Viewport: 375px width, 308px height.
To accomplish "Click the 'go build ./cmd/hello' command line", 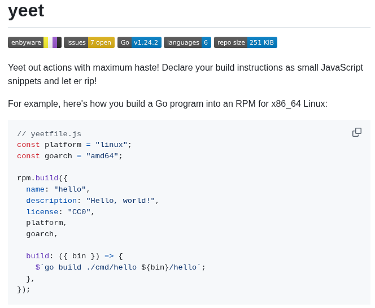I will point(120,267).
